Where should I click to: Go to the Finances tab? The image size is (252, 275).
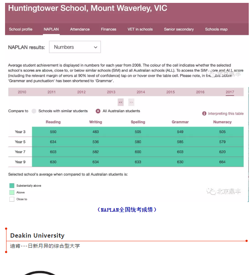tap(108, 29)
